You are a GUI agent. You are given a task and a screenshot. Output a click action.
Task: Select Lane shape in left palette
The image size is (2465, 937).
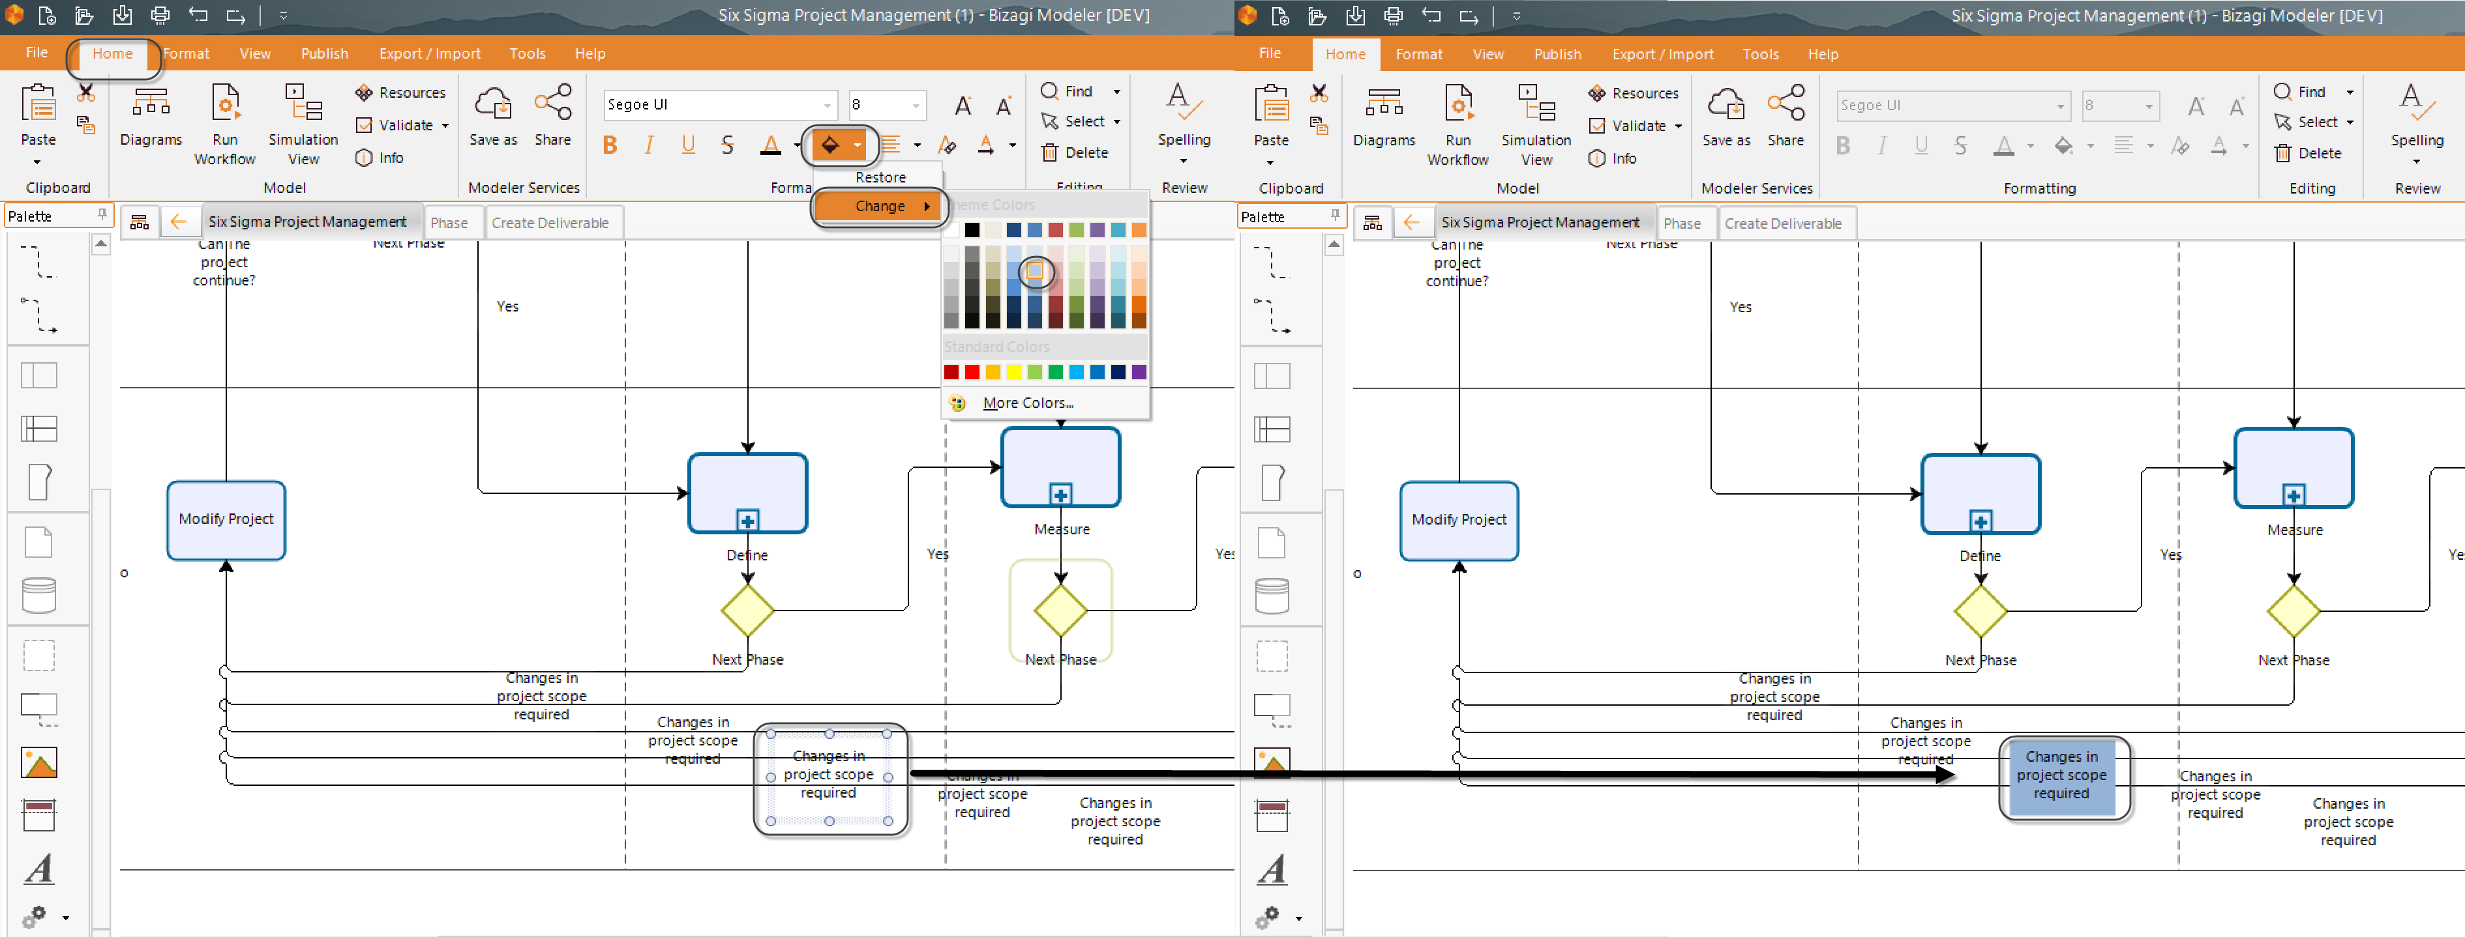[x=39, y=428]
